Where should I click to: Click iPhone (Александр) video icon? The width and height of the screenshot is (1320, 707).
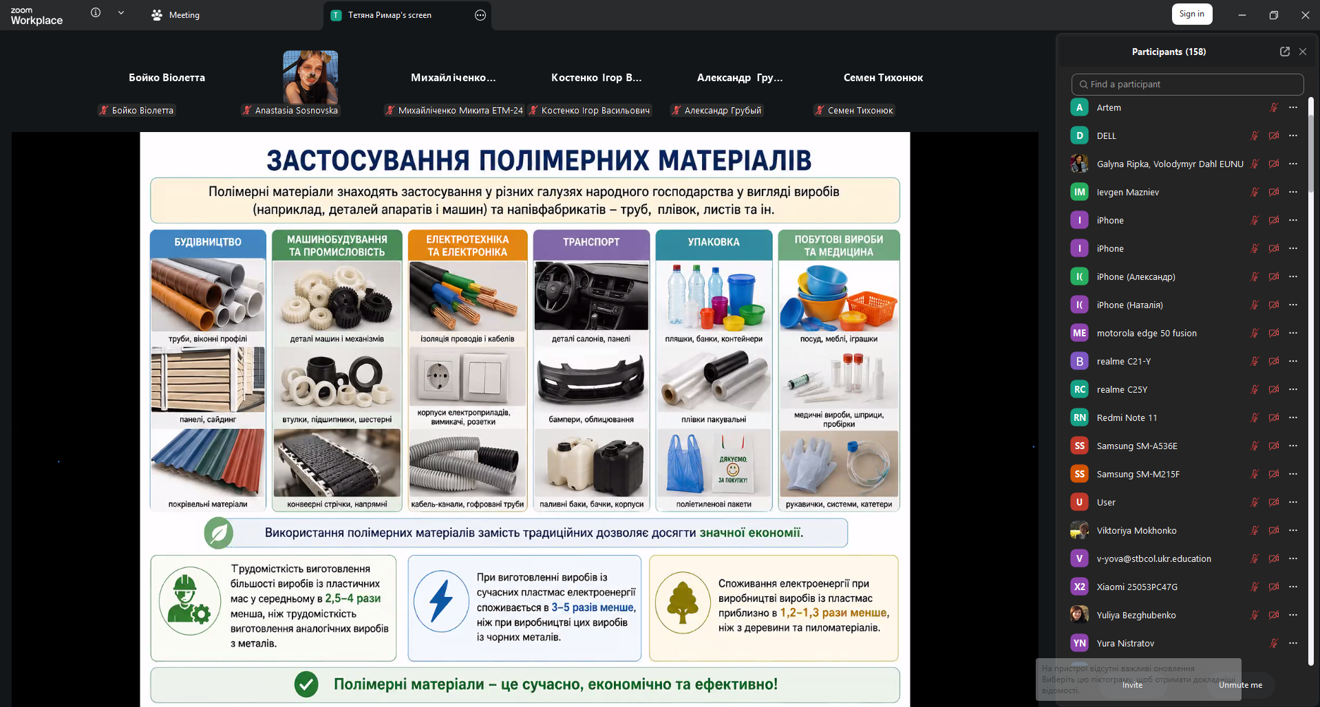point(1274,276)
